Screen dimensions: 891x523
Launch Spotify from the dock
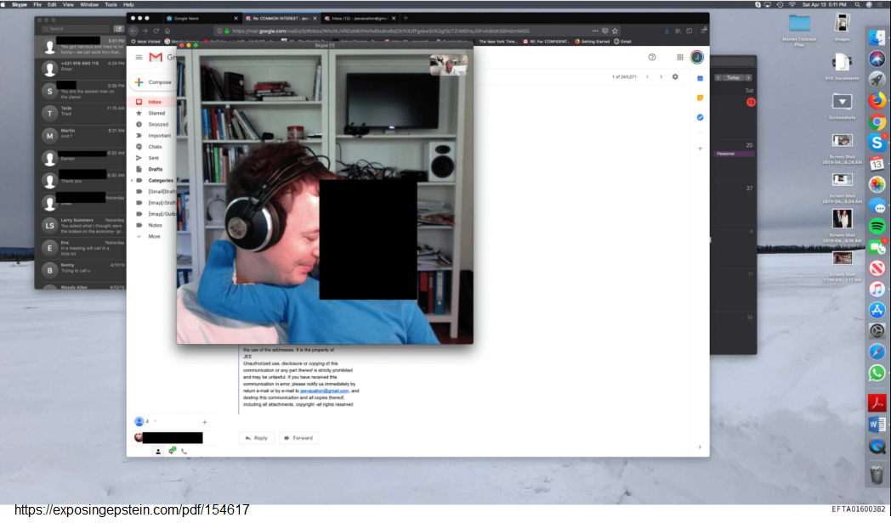pos(877,227)
